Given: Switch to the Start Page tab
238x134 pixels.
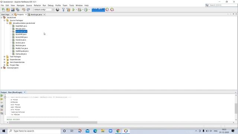Looking at the screenshot, I should (x=5, y=15).
